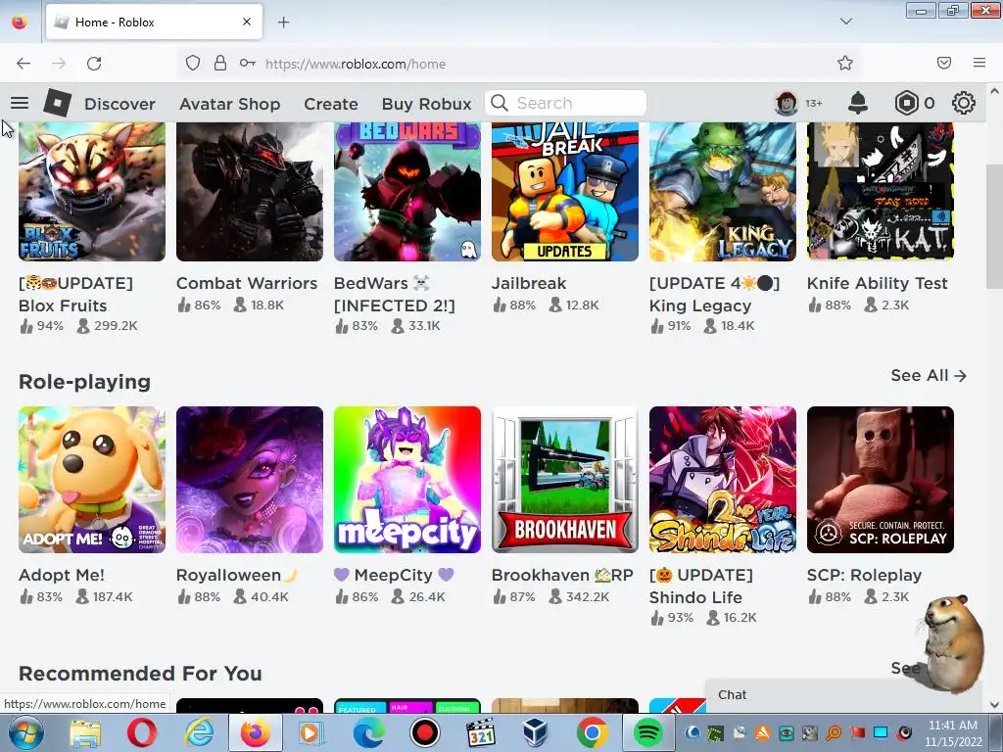The height and width of the screenshot is (752, 1003).
Task: Open the Save to Pocket icon
Action: click(x=944, y=63)
